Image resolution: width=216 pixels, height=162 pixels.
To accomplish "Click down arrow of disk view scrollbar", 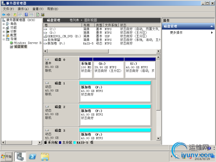I will coord(158,138).
